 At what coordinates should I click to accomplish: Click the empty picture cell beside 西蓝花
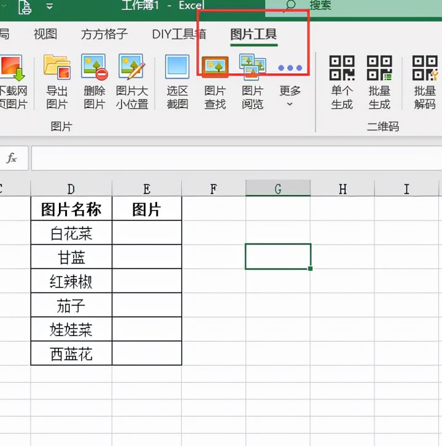(147, 354)
